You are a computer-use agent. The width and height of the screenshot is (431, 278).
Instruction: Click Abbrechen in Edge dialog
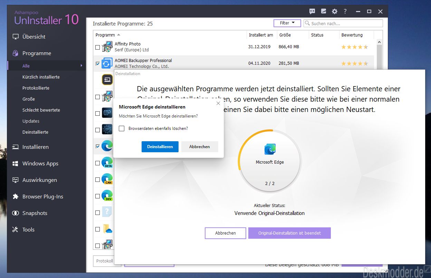[x=200, y=146]
